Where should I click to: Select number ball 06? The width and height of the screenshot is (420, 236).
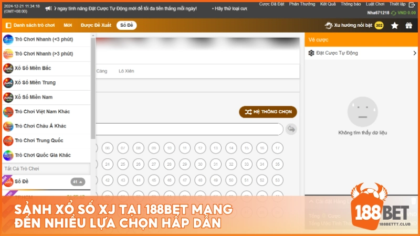click(x=108, y=148)
